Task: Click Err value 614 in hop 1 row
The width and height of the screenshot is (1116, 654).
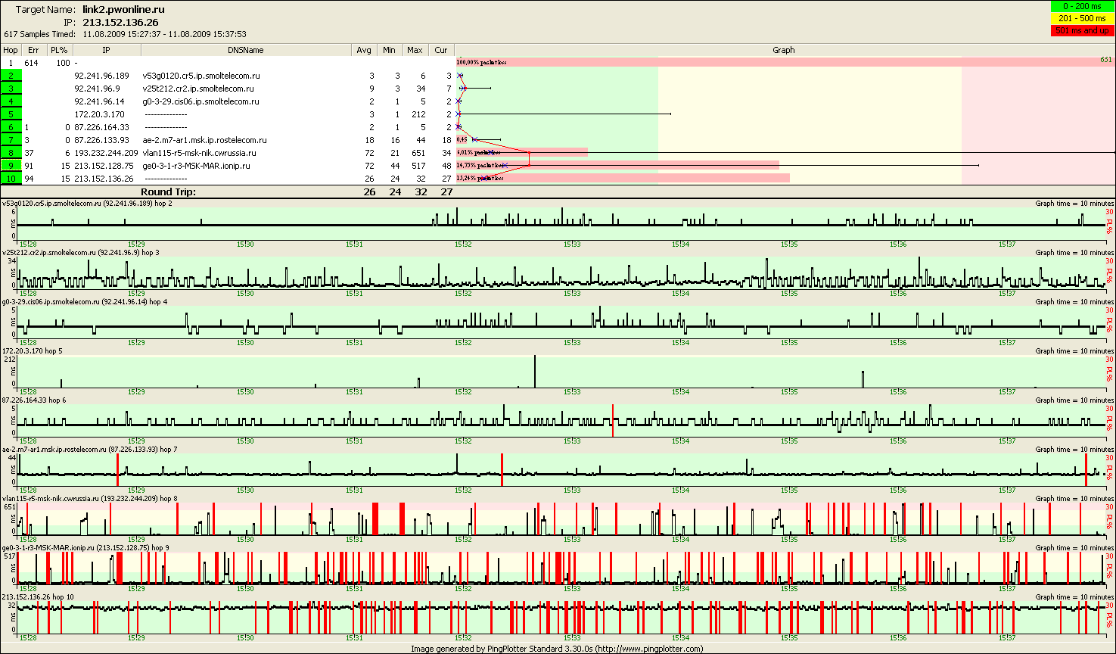Action: click(31, 63)
